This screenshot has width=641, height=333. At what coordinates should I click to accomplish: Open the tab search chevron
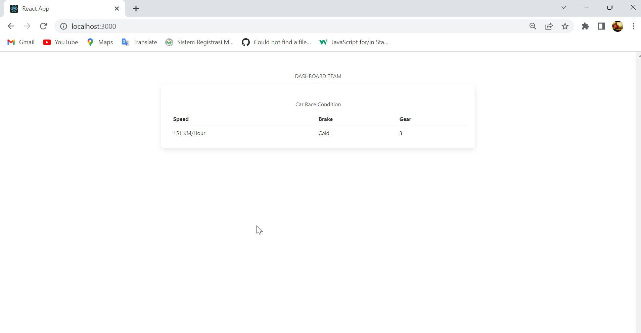point(564,7)
